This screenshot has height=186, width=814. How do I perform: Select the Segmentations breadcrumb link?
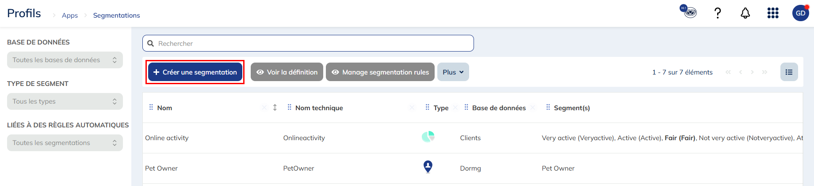point(116,15)
